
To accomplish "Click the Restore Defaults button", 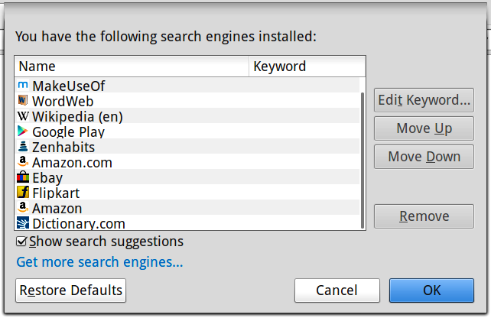I will pos(71,290).
